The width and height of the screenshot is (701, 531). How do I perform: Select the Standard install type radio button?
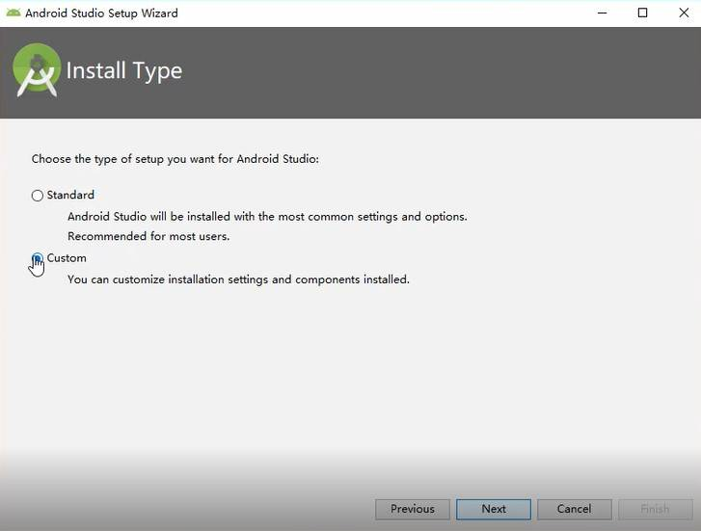[38, 196]
